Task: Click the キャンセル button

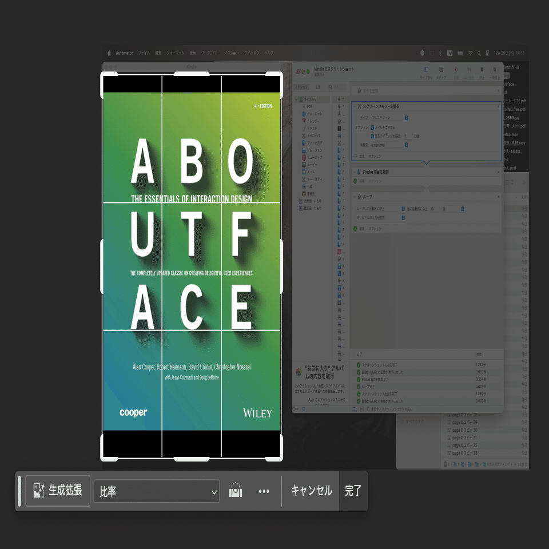Action: (311, 491)
